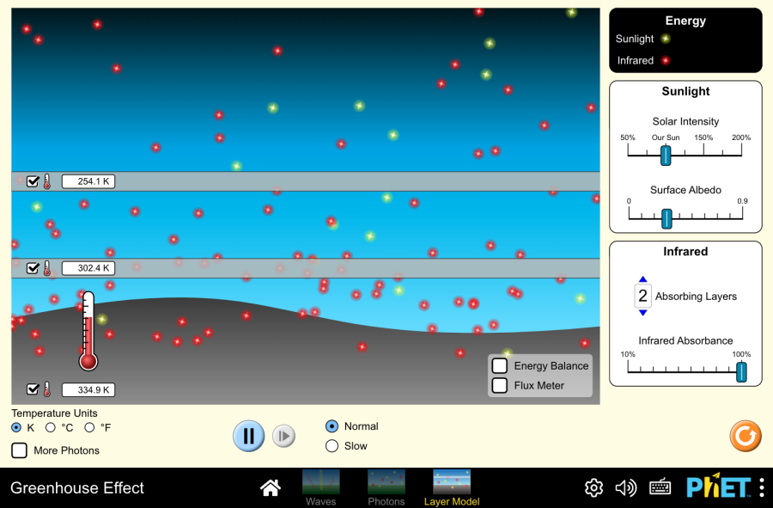Increase absorbing layers with up arrow
This screenshot has width=773, height=508.
coord(642,279)
